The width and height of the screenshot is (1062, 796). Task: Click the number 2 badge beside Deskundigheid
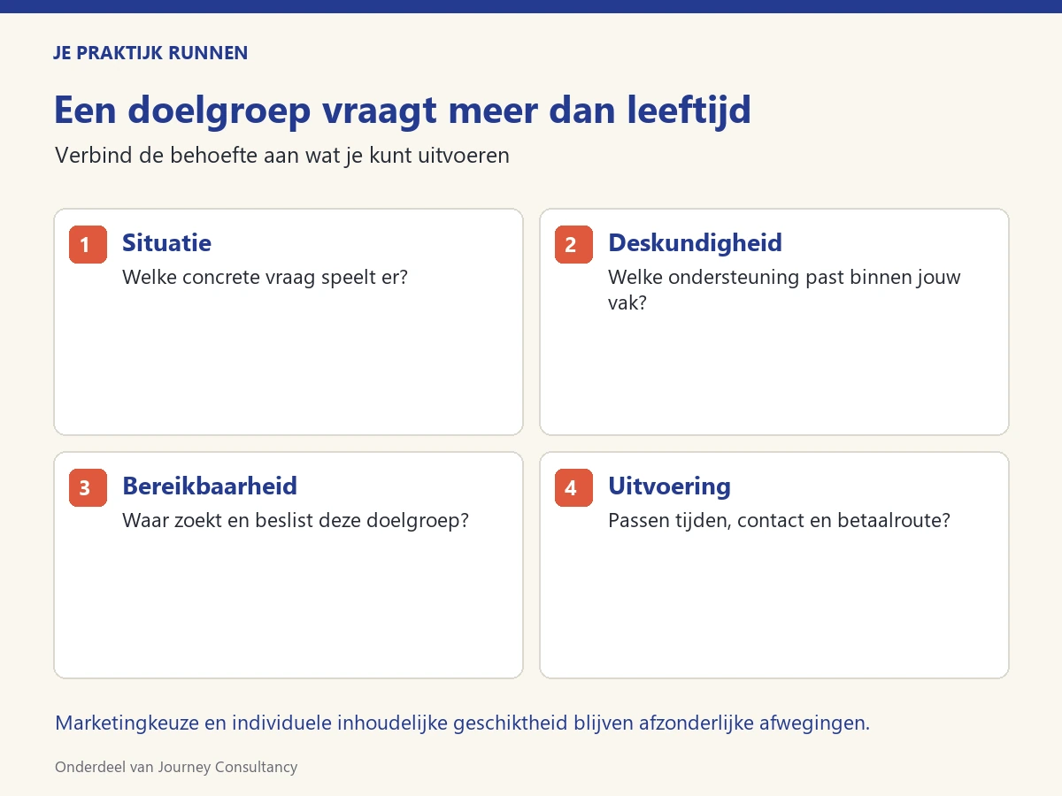(573, 244)
